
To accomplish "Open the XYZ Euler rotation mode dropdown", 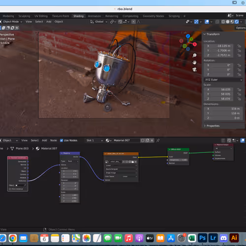I will pyautogui.click(x=223, y=80).
